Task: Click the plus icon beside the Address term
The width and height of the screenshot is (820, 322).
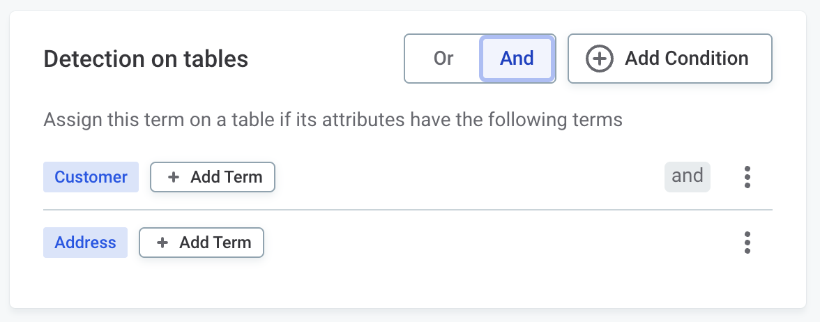Action: tap(162, 243)
